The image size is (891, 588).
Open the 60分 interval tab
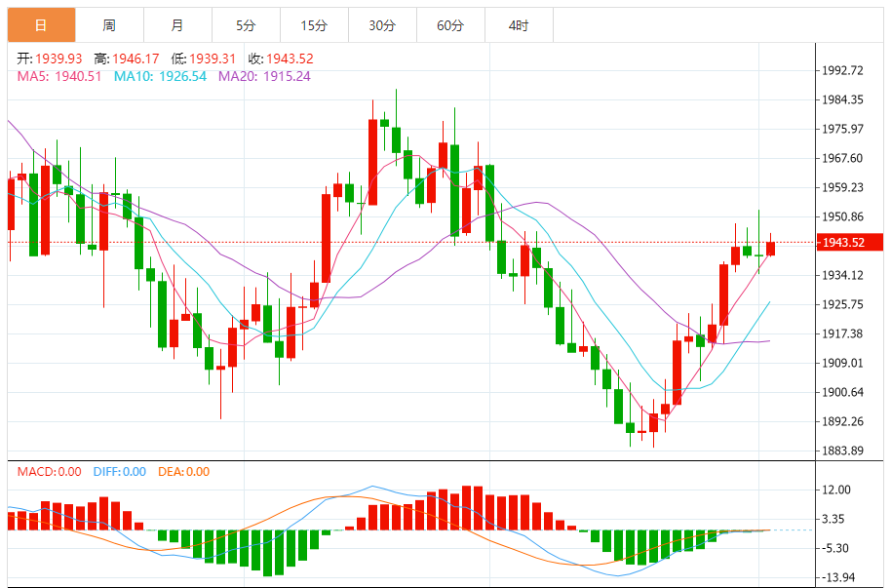[450, 25]
